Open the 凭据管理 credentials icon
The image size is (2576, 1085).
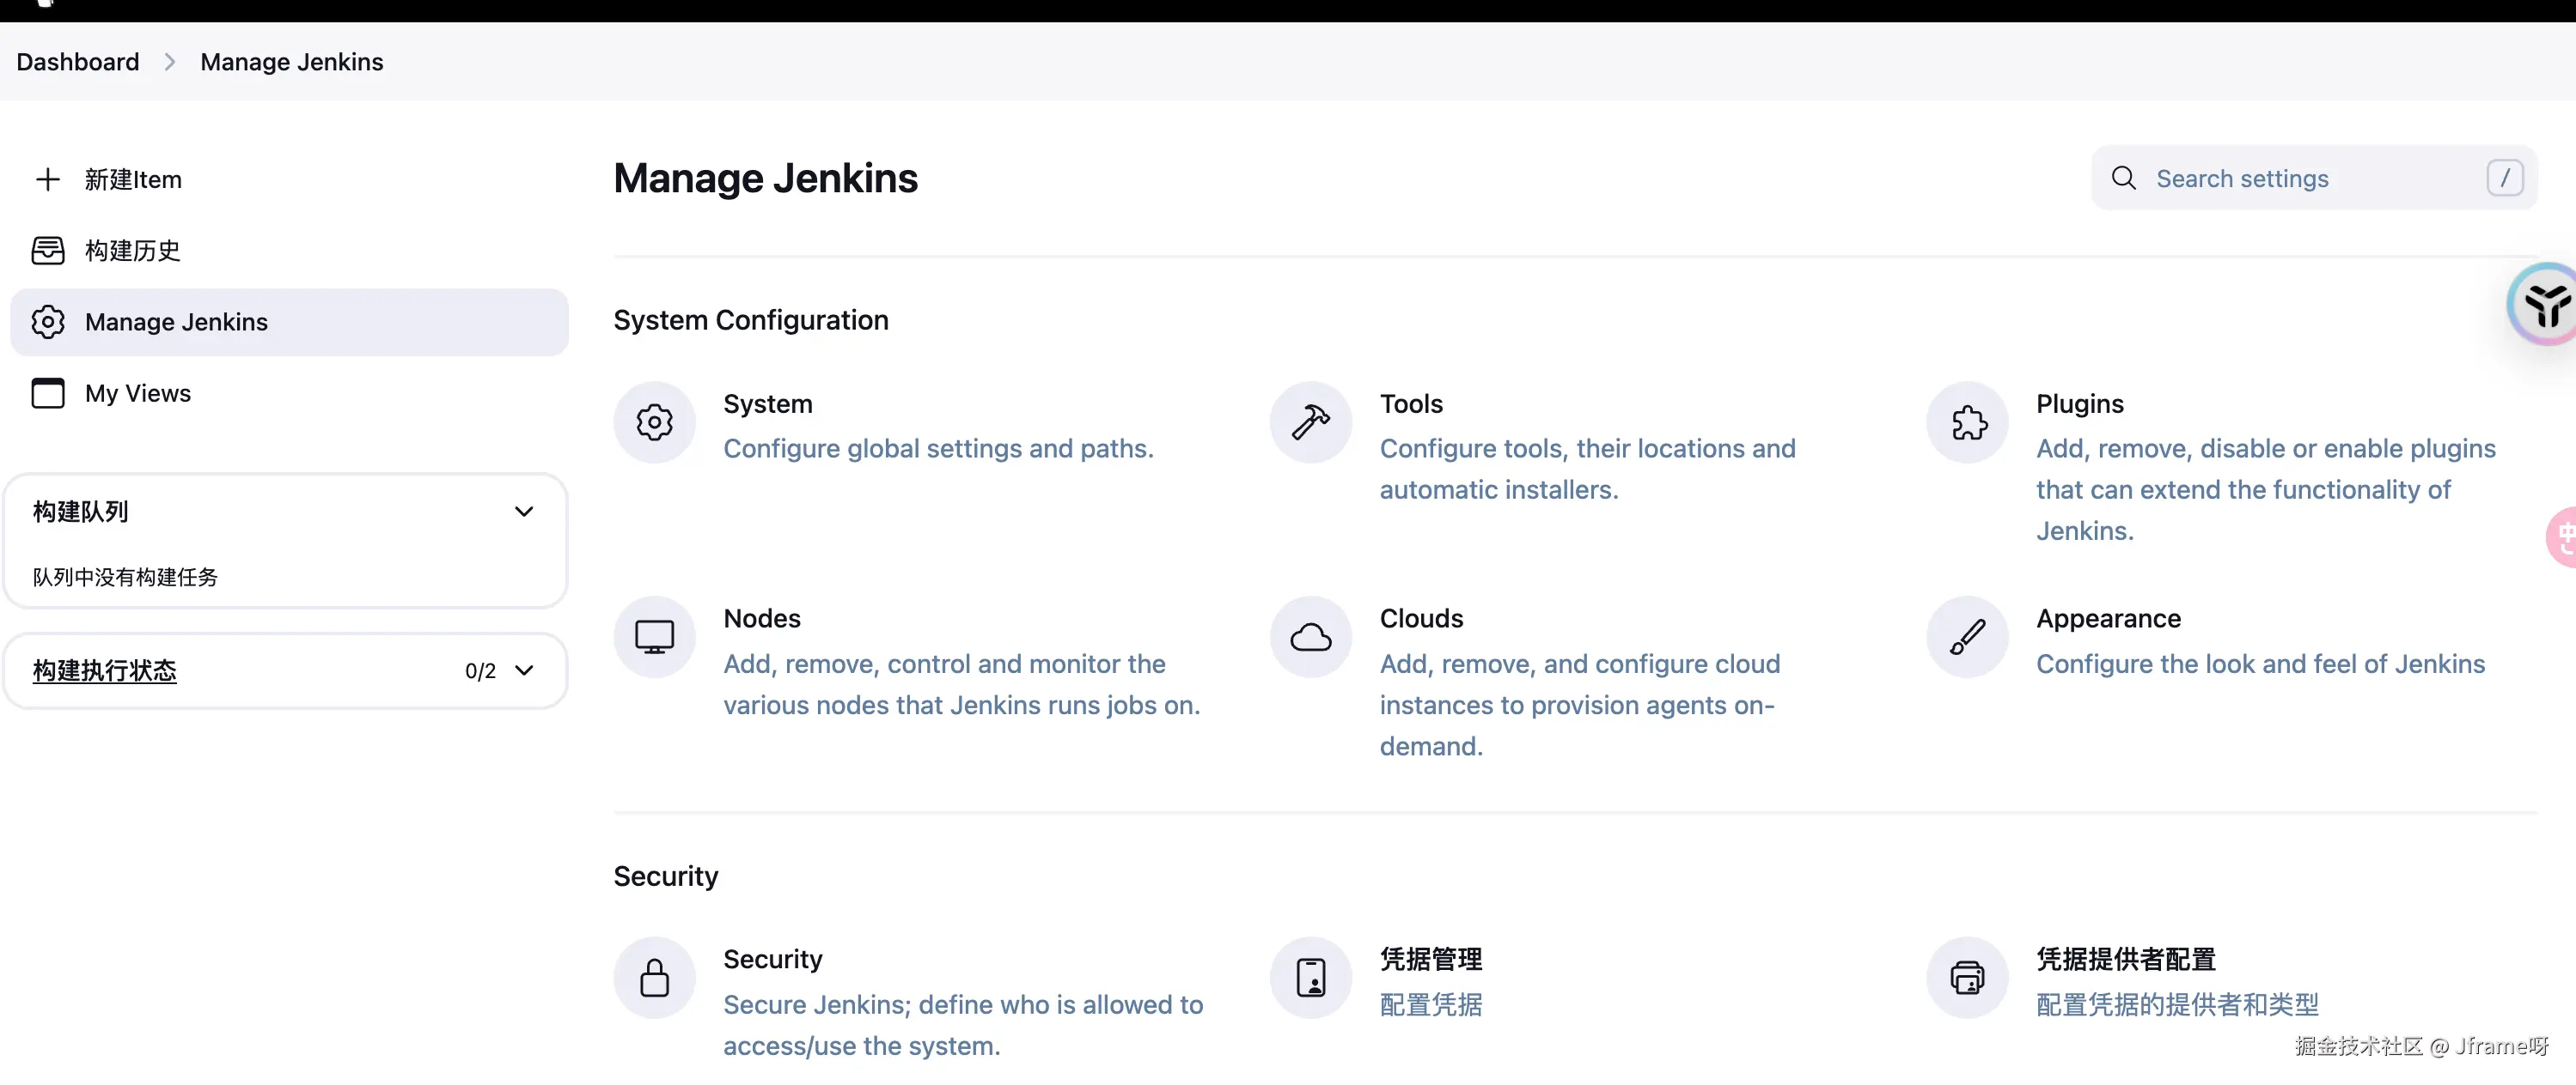point(1310,977)
